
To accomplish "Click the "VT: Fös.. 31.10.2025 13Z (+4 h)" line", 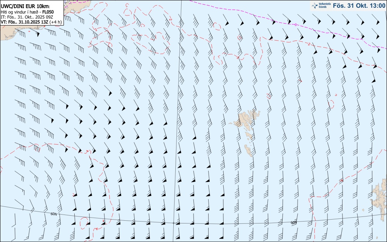I will tap(31, 22).
